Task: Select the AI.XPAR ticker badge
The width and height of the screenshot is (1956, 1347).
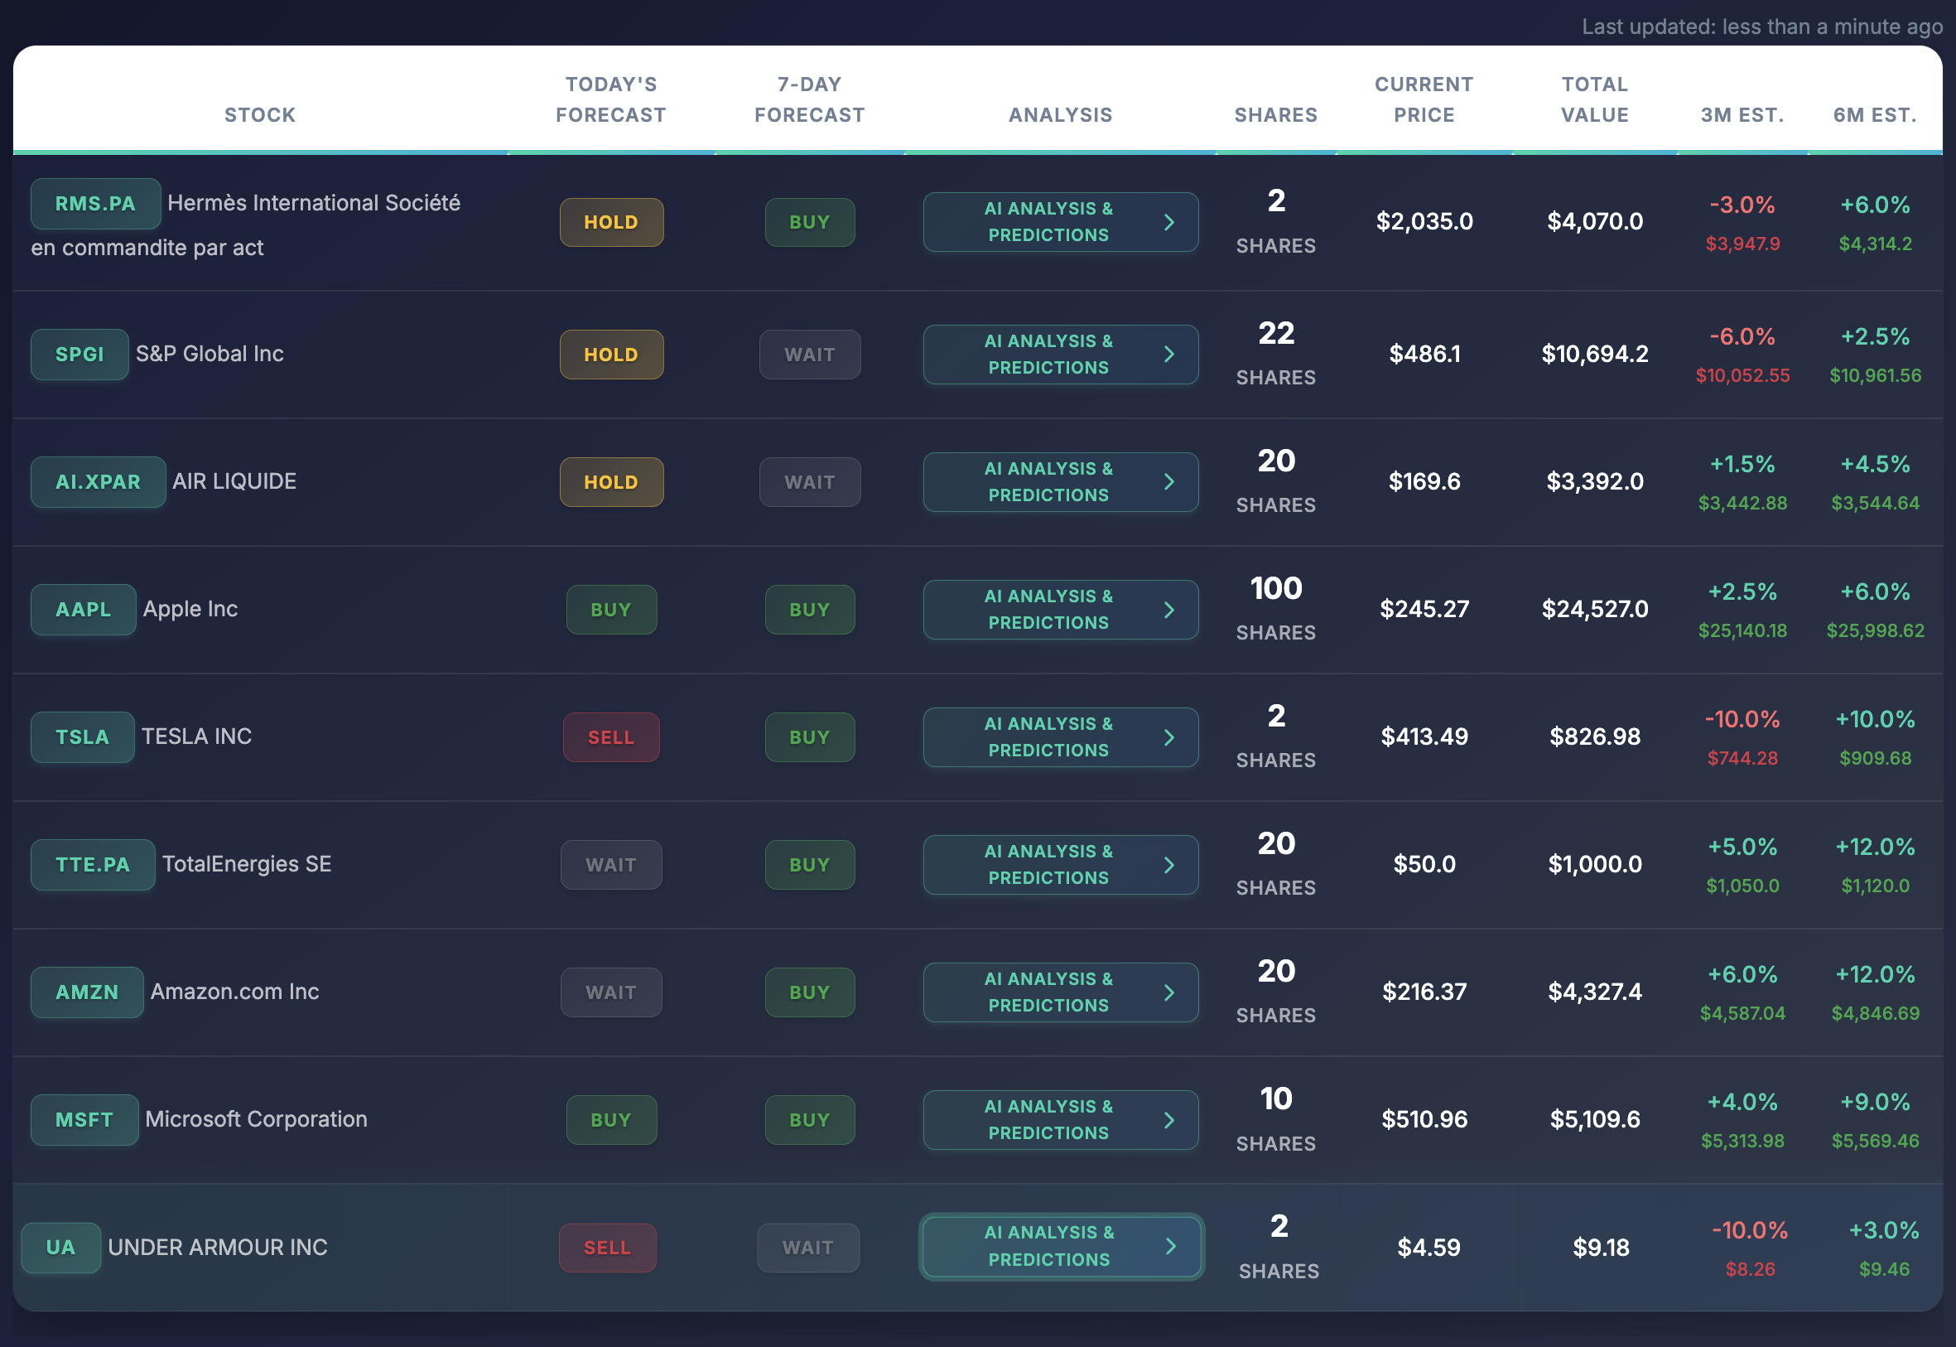Action: (98, 482)
